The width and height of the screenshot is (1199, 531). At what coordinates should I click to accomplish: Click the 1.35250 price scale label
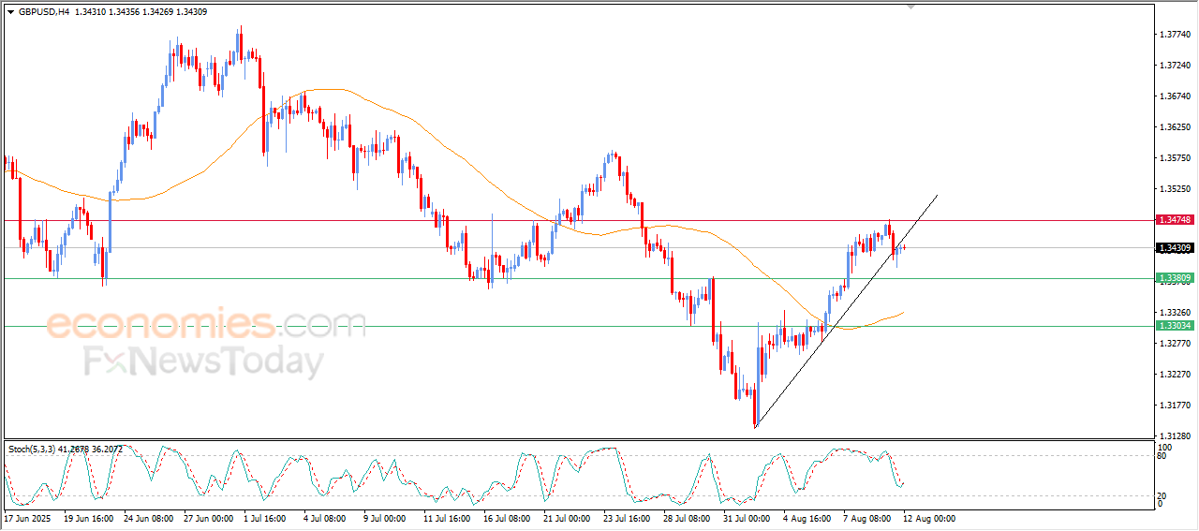1176,189
